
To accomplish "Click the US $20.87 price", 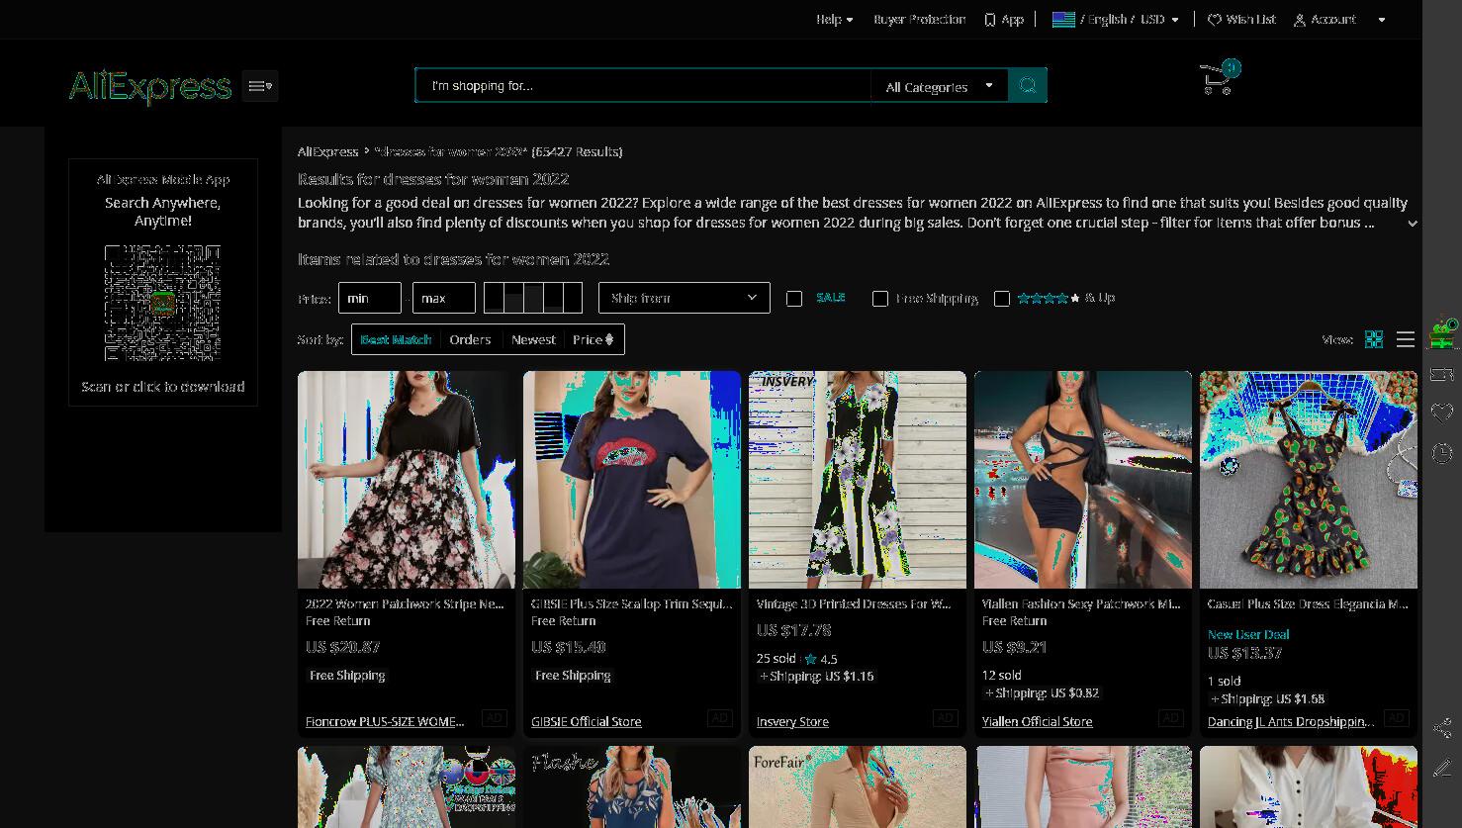I will (x=343, y=647).
